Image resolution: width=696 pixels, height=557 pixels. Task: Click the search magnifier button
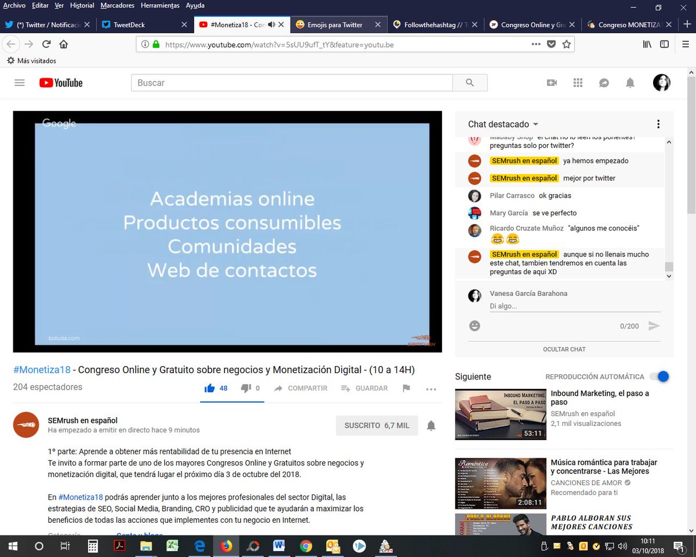[470, 83]
